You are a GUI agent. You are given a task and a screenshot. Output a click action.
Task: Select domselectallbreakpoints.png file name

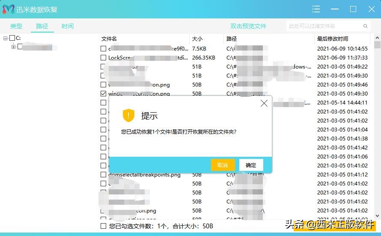[144, 174]
